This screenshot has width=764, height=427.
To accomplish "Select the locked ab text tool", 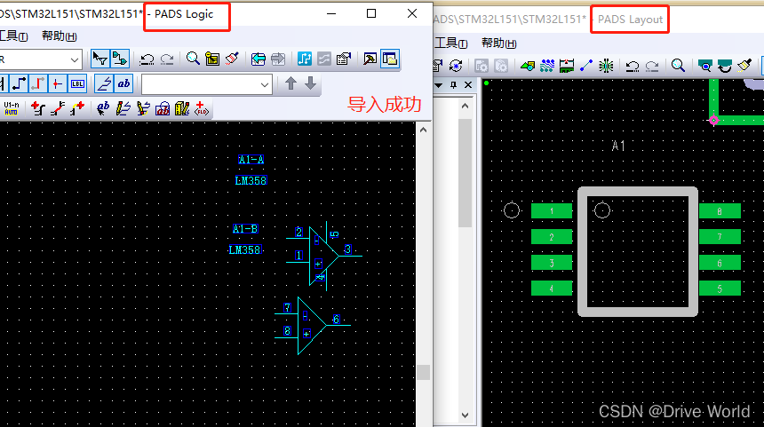I will click(x=163, y=108).
